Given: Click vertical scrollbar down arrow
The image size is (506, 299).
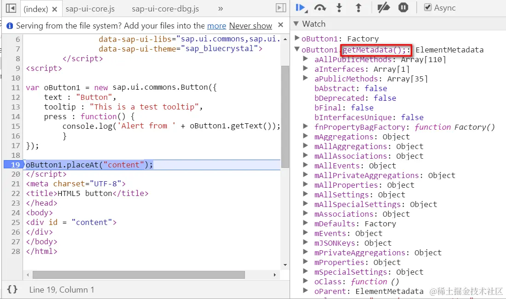Looking at the screenshot, I should pos(285,265).
